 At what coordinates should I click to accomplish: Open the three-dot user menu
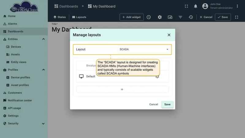pyautogui.click(x=237, y=6)
